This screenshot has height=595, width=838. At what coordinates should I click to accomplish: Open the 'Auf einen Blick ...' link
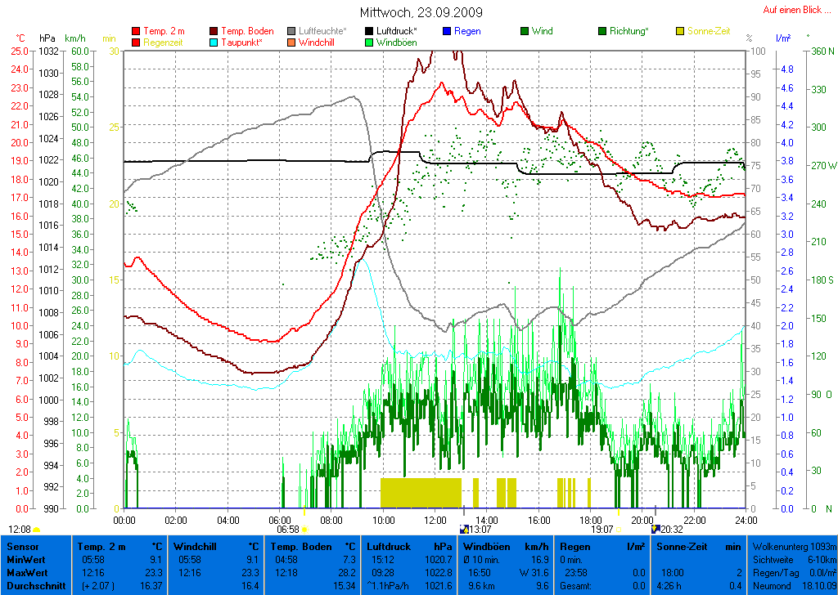(792, 10)
